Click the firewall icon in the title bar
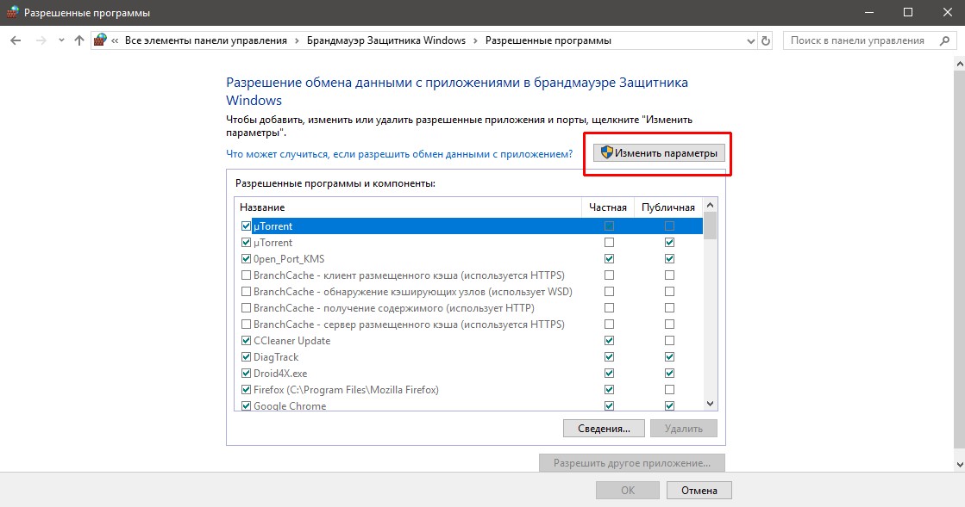 pos(12,12)
